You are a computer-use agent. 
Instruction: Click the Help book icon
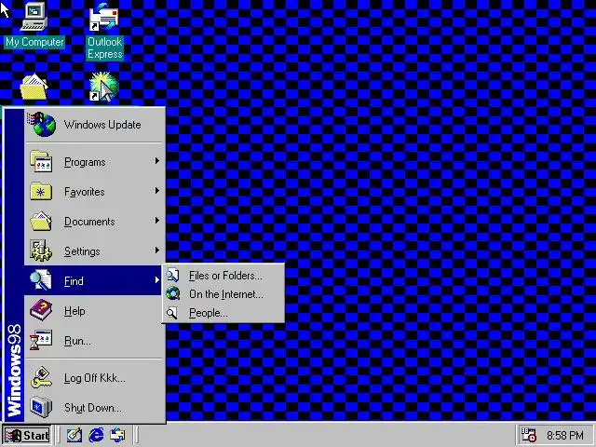[x=41, y=310]
